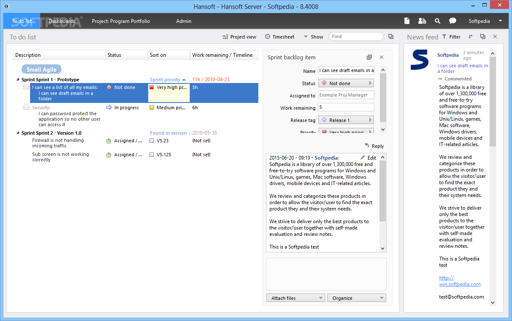Click the News feed vertical scrollbar
This screenshot has width=512, height=321.
(x=493, y=177)
